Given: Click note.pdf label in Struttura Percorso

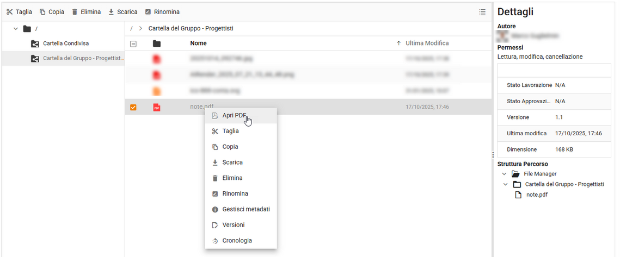Looking at the screenshot, I should click(537, 195).
